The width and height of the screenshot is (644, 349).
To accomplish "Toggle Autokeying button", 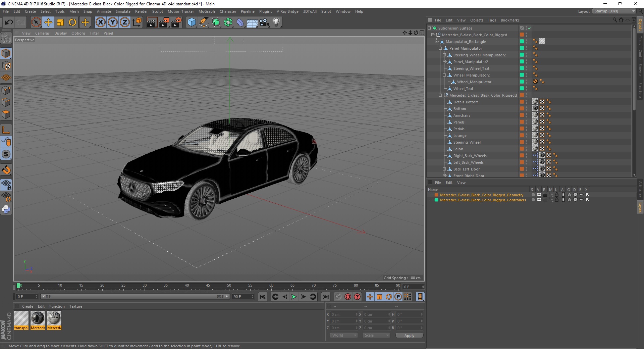I will click(x=348, y=297).
